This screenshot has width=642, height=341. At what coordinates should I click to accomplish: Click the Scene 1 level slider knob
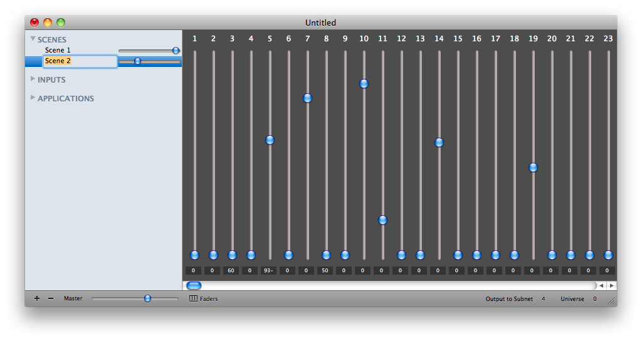click(x=176, y=50)
